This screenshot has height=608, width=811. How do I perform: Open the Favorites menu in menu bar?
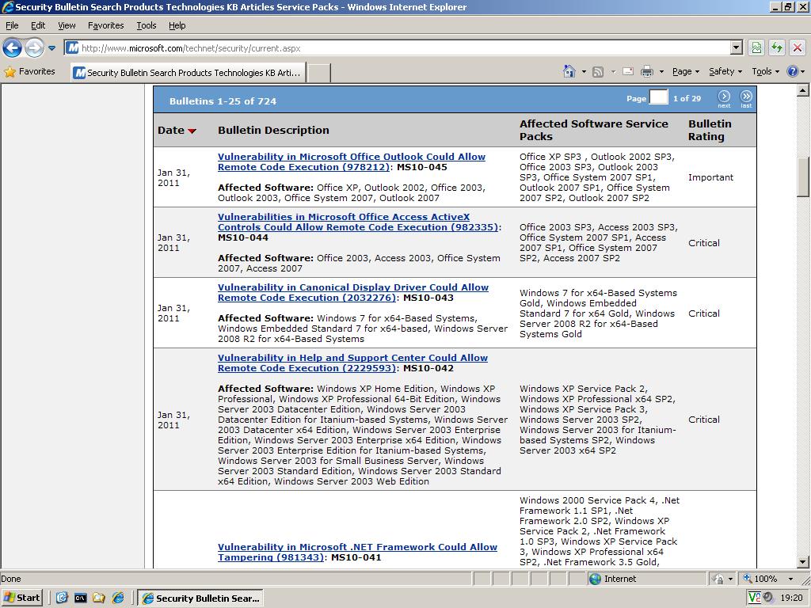pyautogui.click(x=105, y=25)
